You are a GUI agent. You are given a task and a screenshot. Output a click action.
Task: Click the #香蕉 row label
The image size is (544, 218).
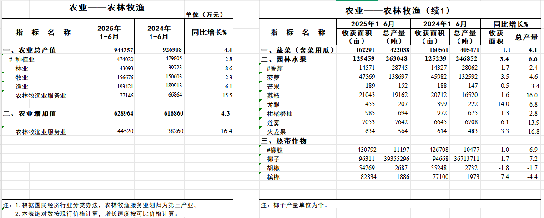point(276,68)
